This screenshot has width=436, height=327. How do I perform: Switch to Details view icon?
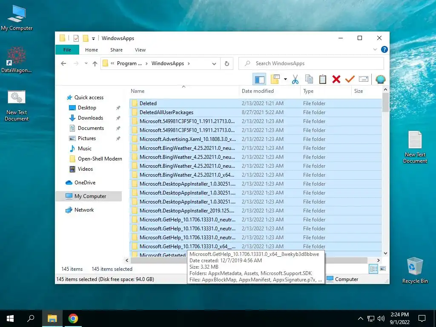tap(373, 269)
